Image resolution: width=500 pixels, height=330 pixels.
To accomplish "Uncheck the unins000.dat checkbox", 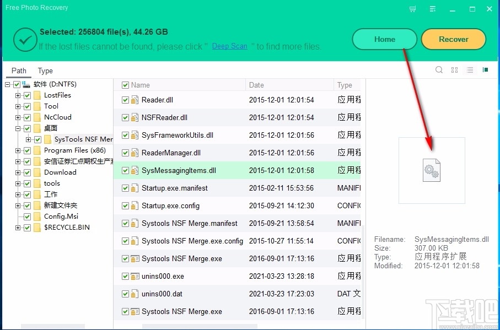I will pyautogui.click(x=125, y=294).
